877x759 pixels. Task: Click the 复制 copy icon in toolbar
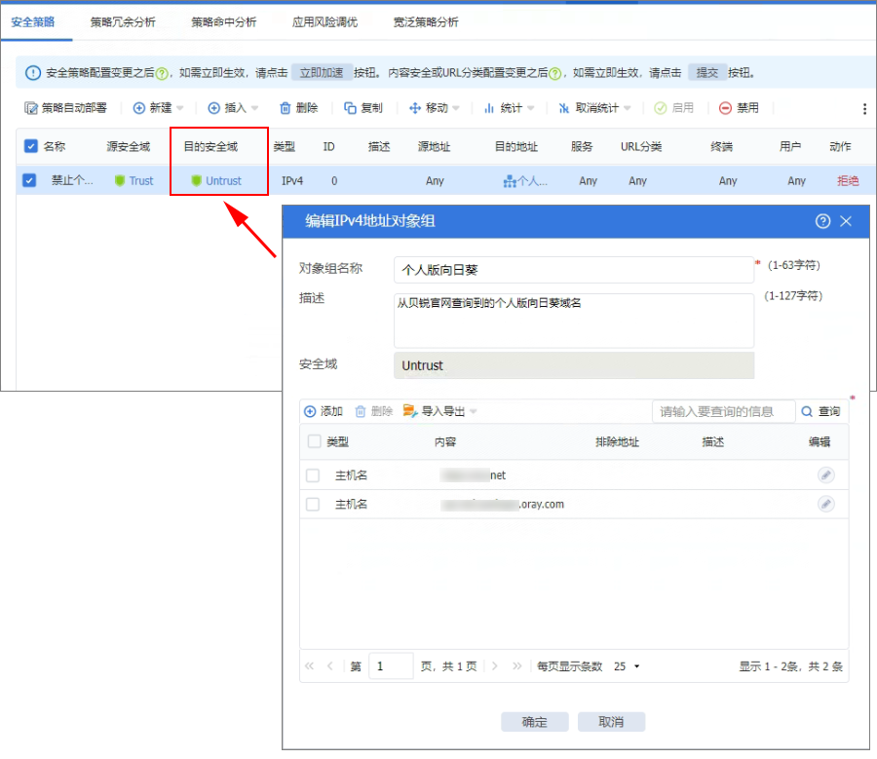click(x=350, y=108)
